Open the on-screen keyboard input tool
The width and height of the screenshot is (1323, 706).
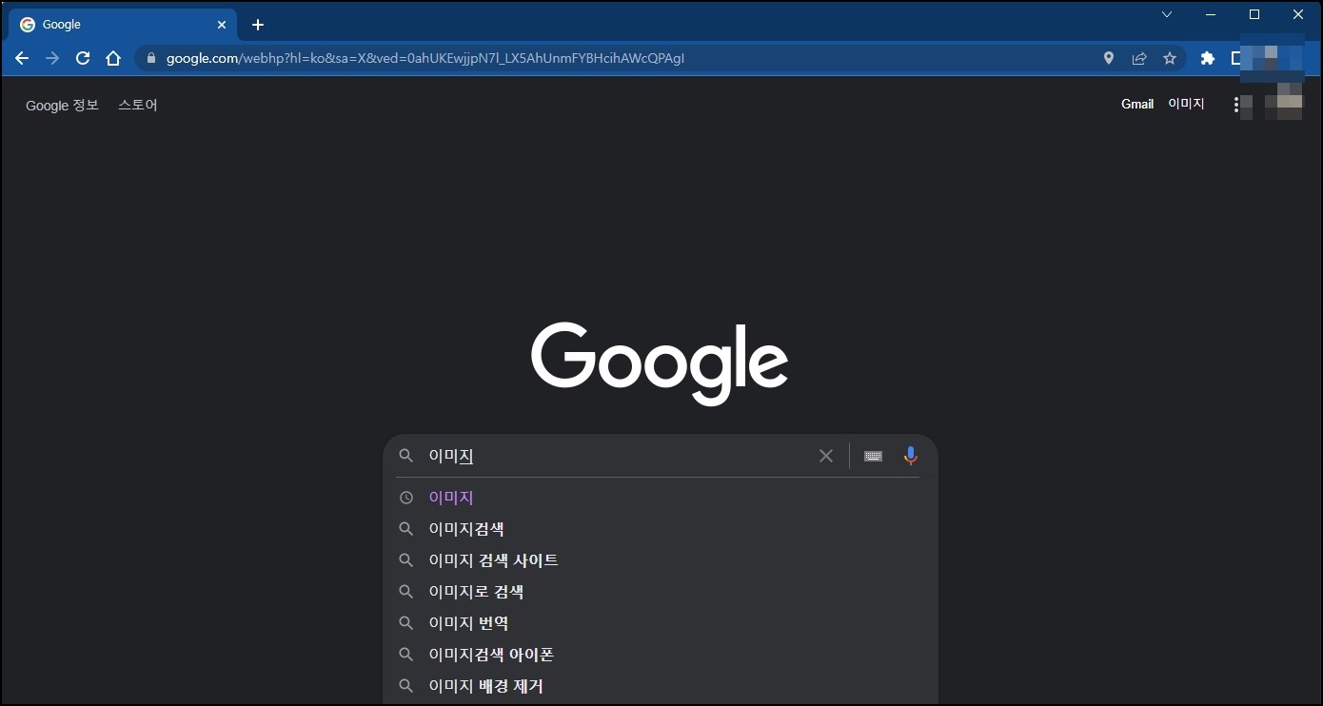click(873, 456)
